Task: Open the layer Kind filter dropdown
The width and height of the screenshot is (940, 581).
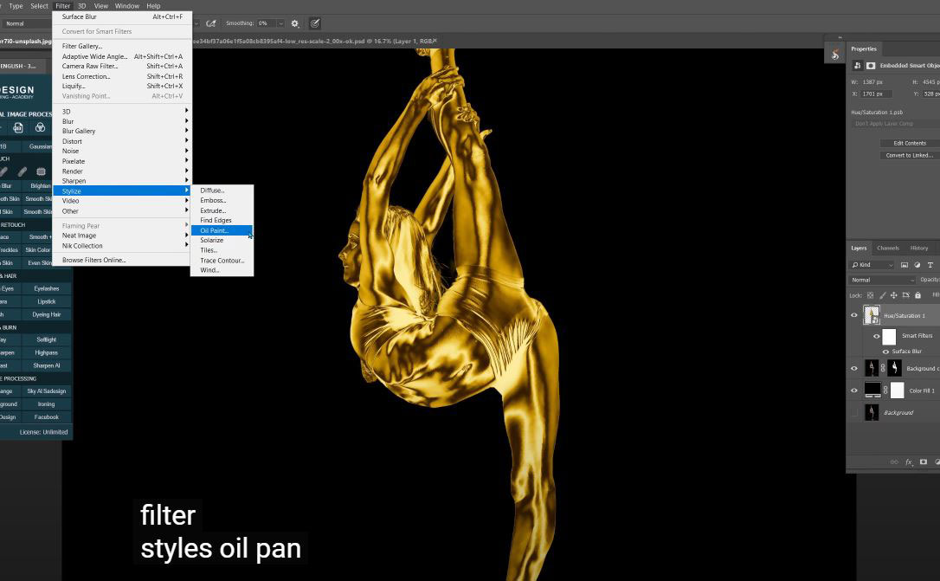Action: (x=872, y=264)
